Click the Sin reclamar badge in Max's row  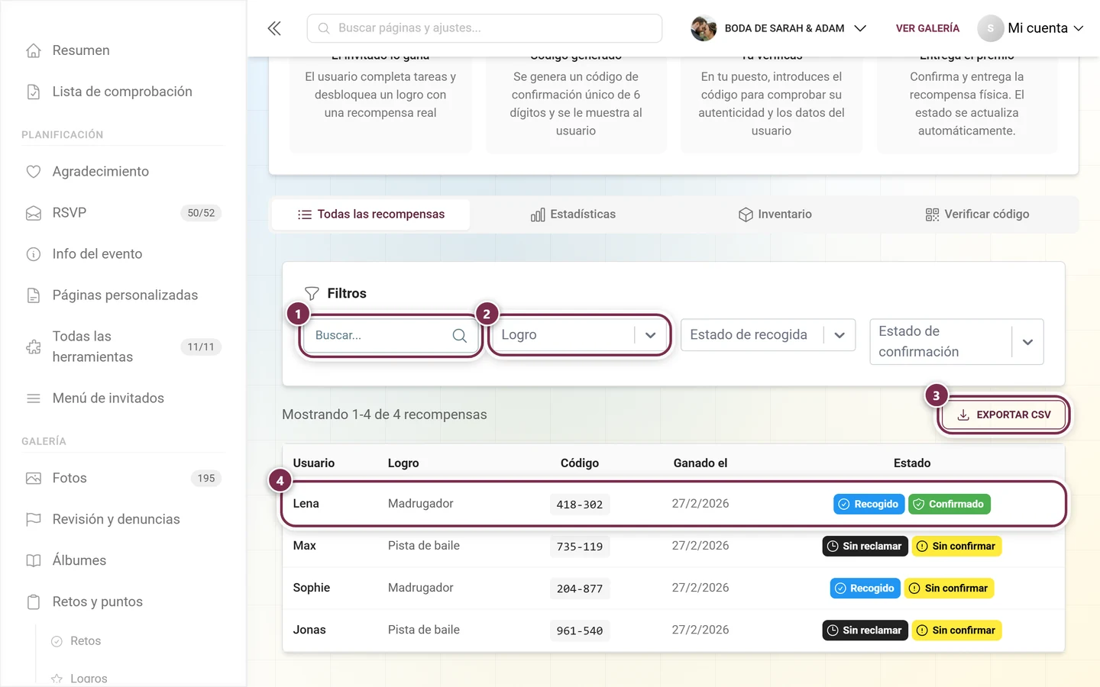click(865, 547)
